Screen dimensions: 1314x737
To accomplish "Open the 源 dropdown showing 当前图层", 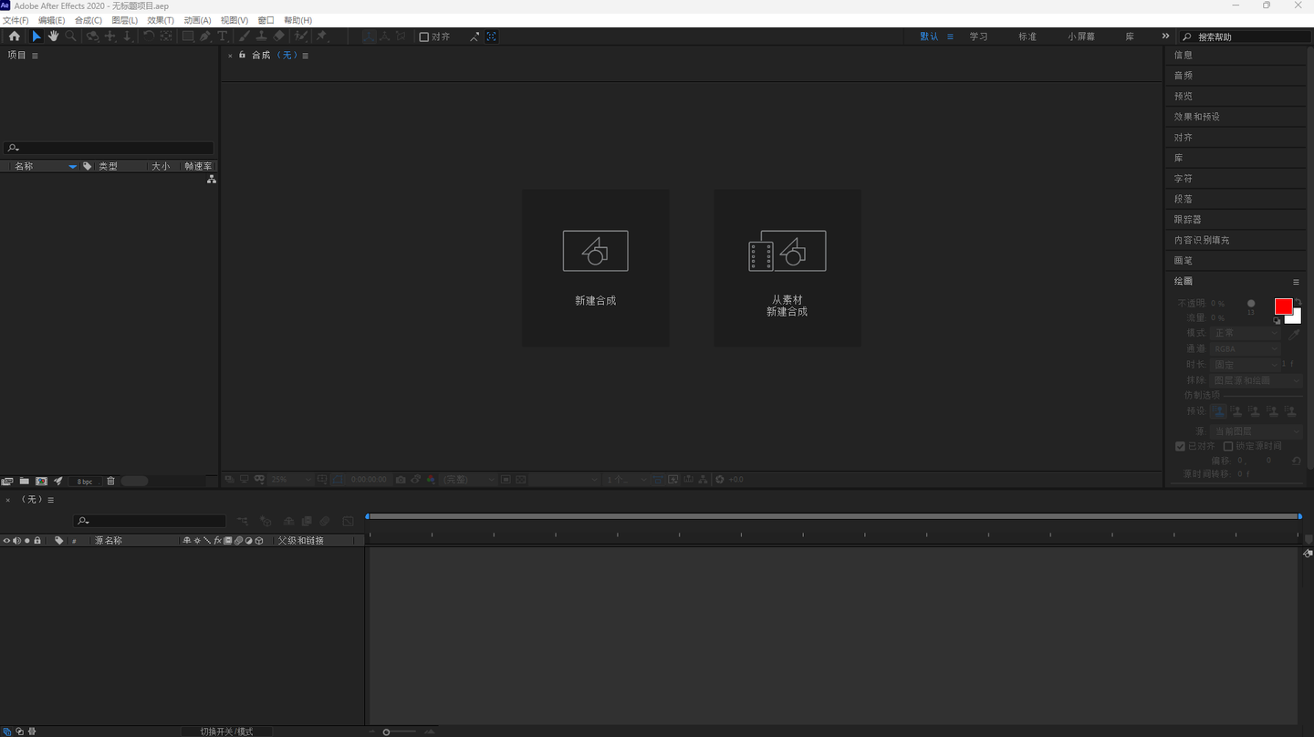I will click(1257, 431).
